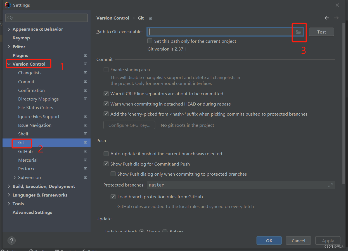Screen dimensions: 348x251
Task: Click project-level icon beside Git breadcrumb
Action: pyautogui.click(x=150, y=18)
